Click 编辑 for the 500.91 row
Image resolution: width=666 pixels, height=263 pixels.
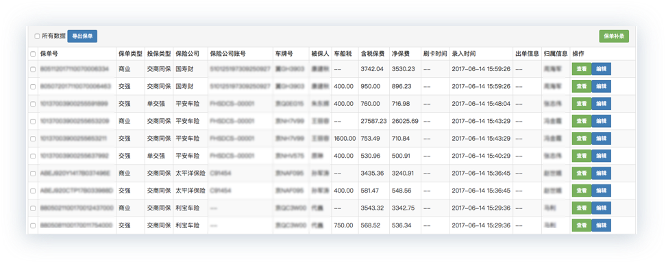tap(601, 156)
